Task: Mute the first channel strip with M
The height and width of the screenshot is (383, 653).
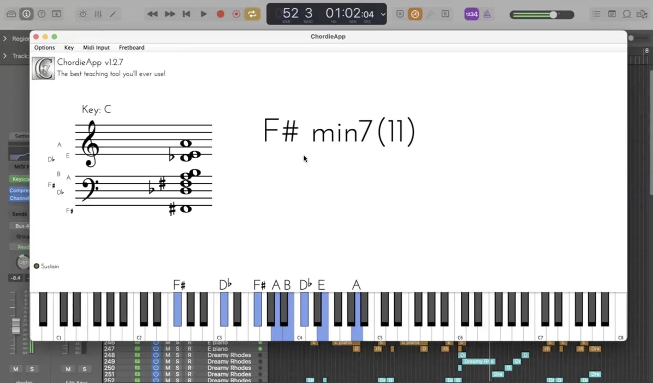Action: click(16, 369)
